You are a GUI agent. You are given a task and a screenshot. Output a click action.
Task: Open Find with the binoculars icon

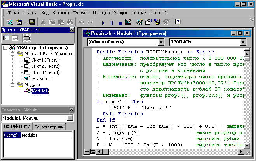(70, 22)
